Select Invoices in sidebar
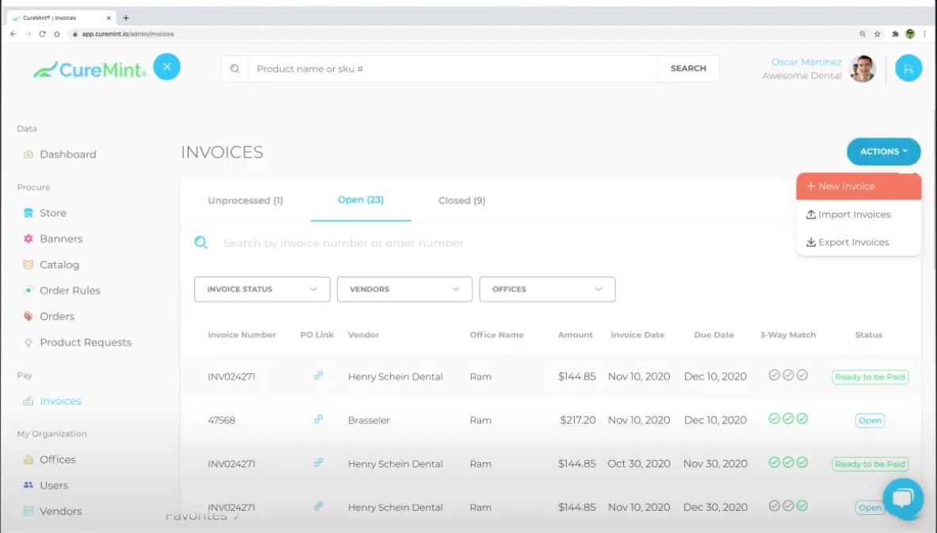The width and height of the screenshot is (937, 533). tap(60, 401)
